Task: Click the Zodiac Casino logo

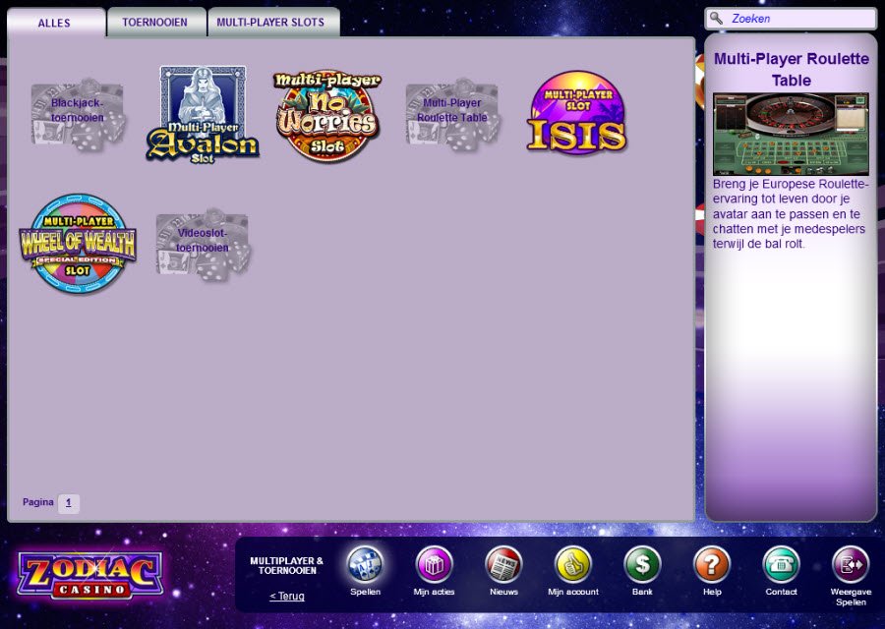Action: tap(90, 575)
